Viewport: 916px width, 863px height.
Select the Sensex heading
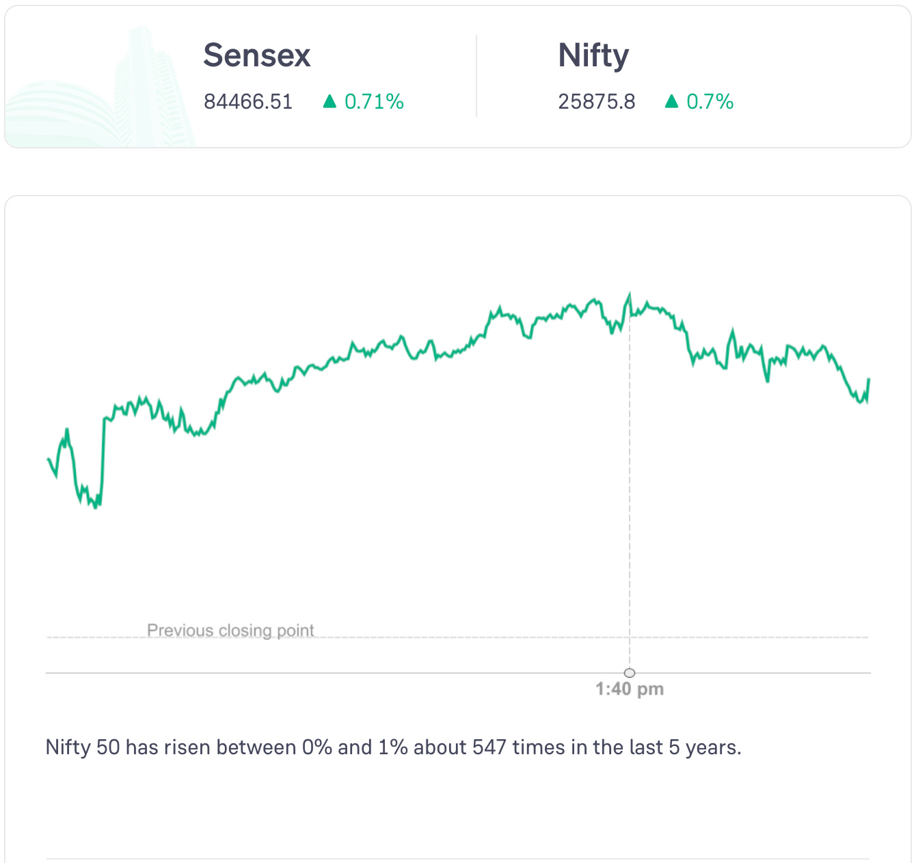pos(257,55)
